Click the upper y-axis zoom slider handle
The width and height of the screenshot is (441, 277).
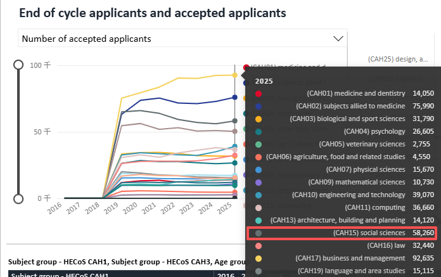(19, 65)
